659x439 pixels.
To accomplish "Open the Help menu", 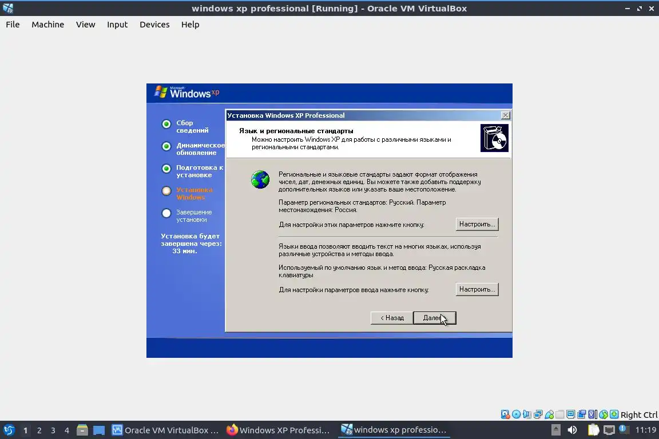I will click(190, 25).
